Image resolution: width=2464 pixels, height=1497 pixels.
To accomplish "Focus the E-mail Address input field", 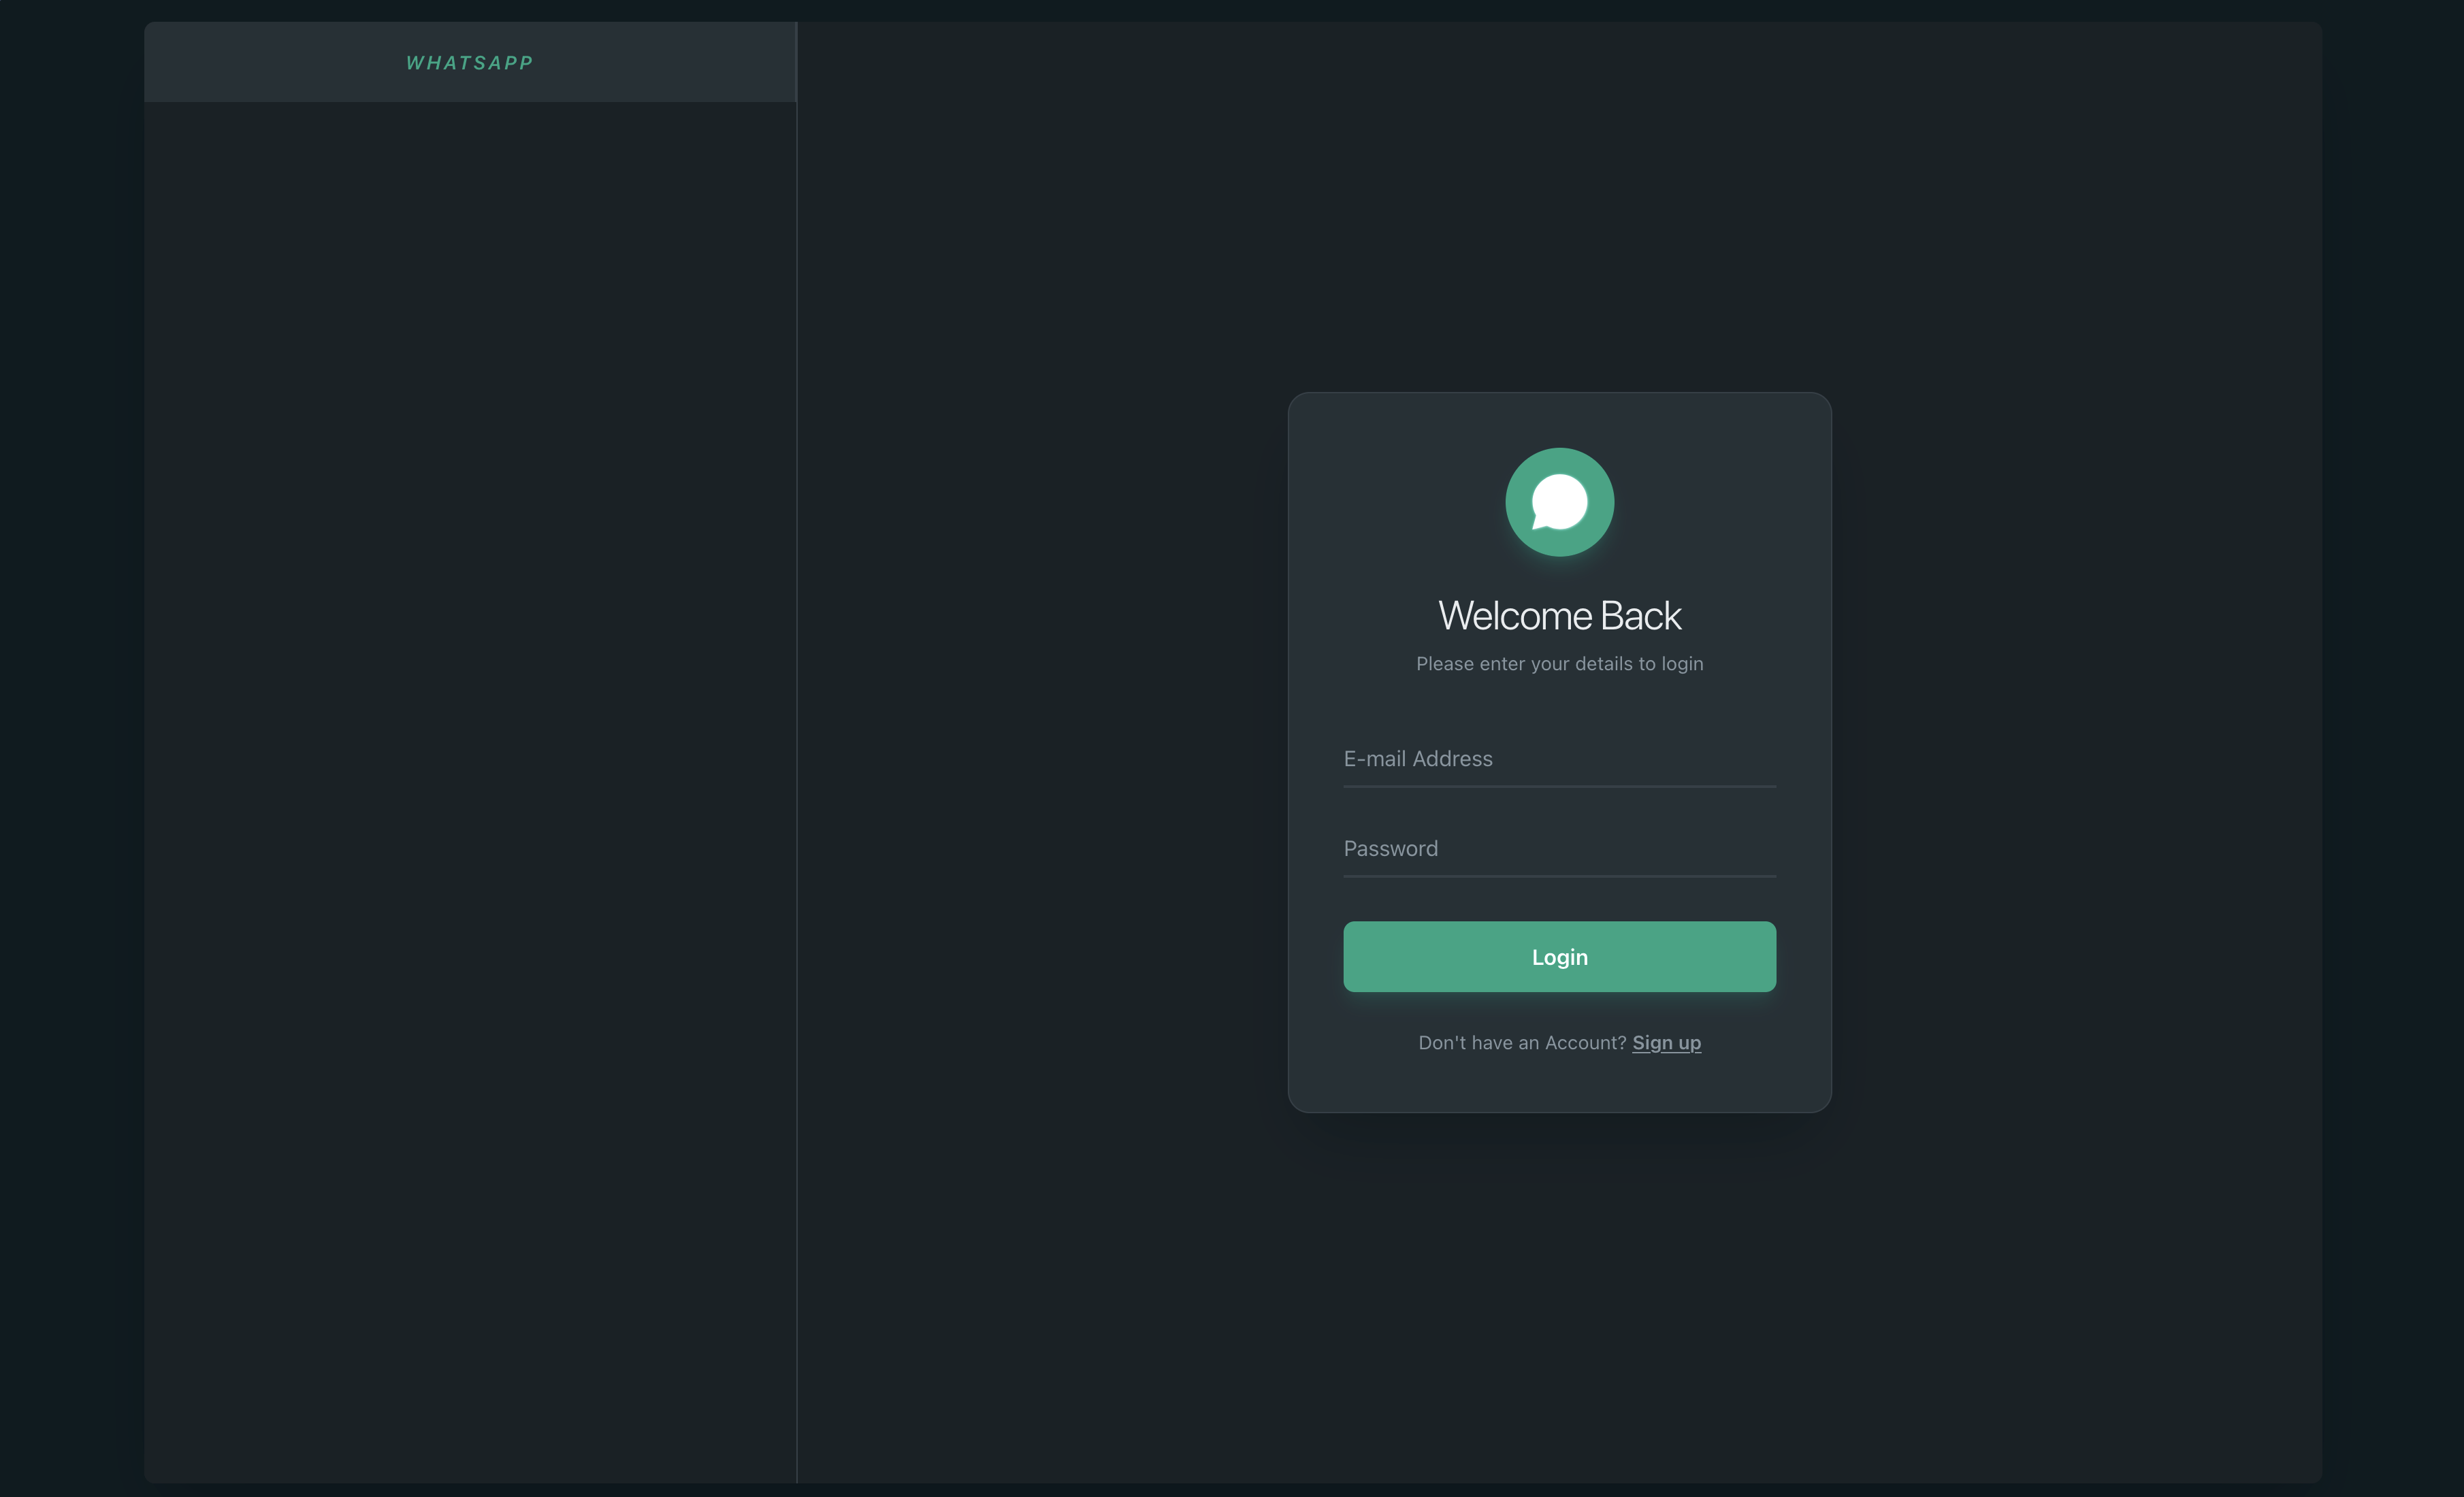I will (x=1559, y=759).
